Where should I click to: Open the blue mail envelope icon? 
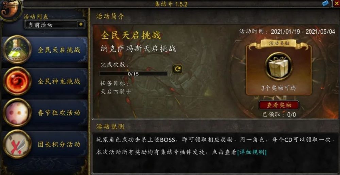[x=325, y=3]
